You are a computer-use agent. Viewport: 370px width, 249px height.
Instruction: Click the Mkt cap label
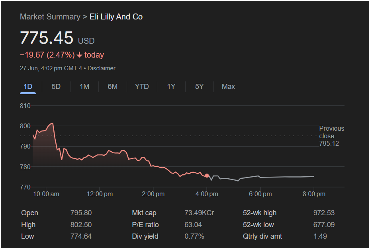click(144, 213)
